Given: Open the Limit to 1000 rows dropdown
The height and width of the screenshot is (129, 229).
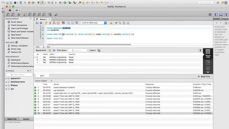Looking at the screenshot, I should coord(94,23).
